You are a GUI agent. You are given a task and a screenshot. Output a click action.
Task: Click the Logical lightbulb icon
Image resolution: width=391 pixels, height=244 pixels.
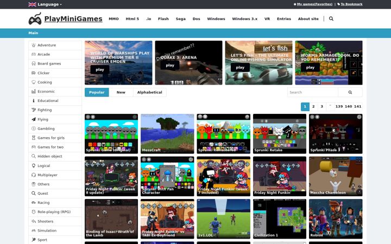coord(34,165)
